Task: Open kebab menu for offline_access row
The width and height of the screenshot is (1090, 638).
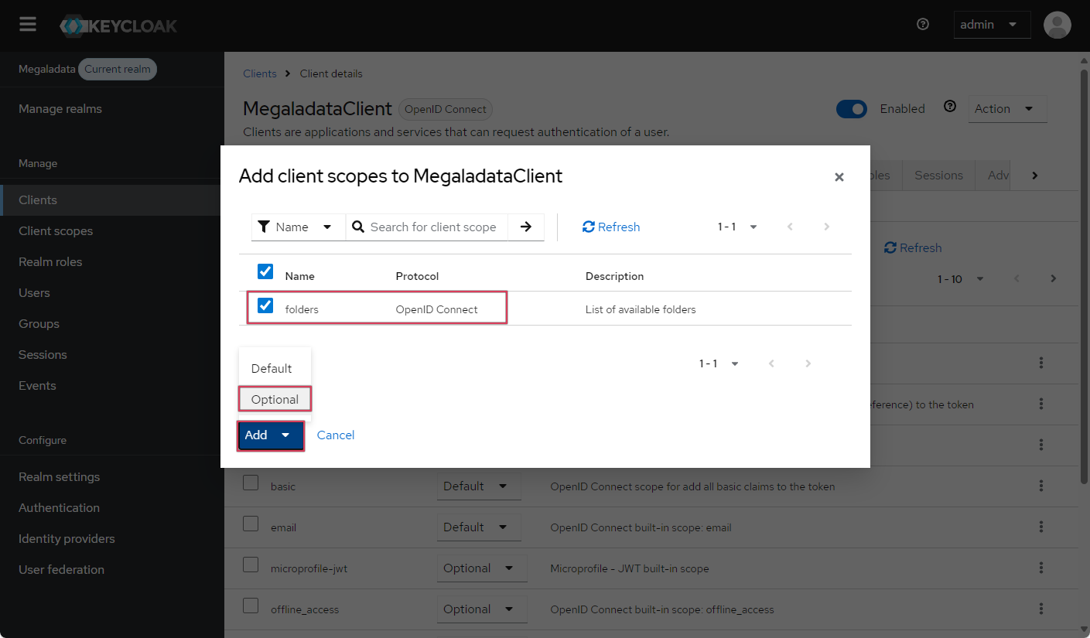Action: [1041, 609]
